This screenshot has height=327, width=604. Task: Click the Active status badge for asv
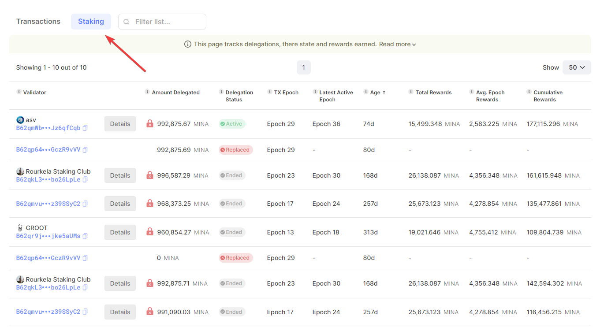[x=232, y=124]
